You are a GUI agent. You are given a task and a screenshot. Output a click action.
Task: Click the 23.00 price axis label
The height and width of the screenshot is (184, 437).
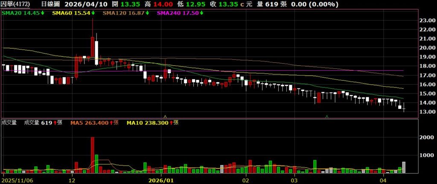click(427, 20)
